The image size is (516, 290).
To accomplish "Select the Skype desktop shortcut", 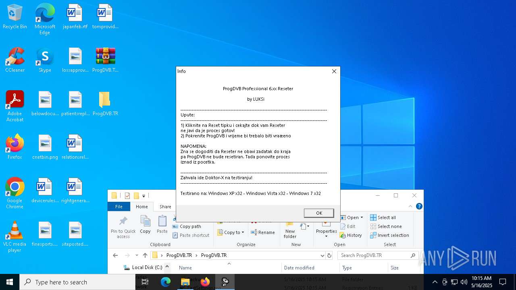I will tap(45, 60).
